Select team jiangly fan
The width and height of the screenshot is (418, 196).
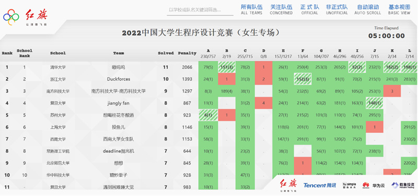point(119,103)
